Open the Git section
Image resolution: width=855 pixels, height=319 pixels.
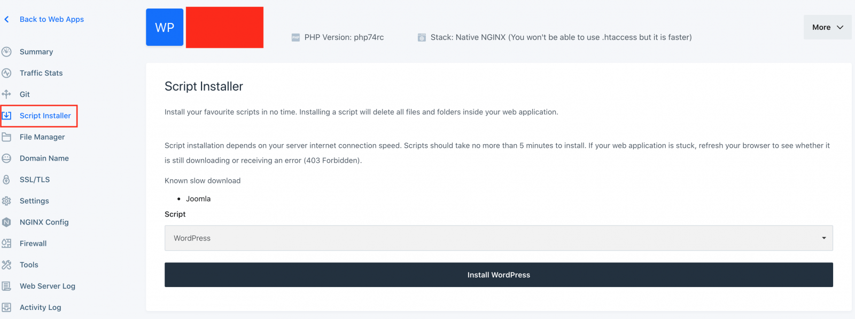coord(25,94)
